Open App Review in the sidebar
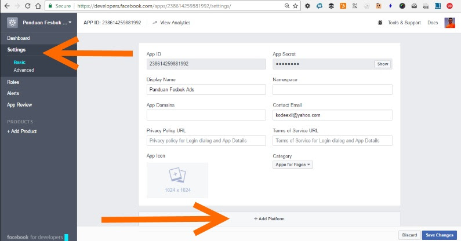The width and height of the screenshot is (461, 241). 19,105
